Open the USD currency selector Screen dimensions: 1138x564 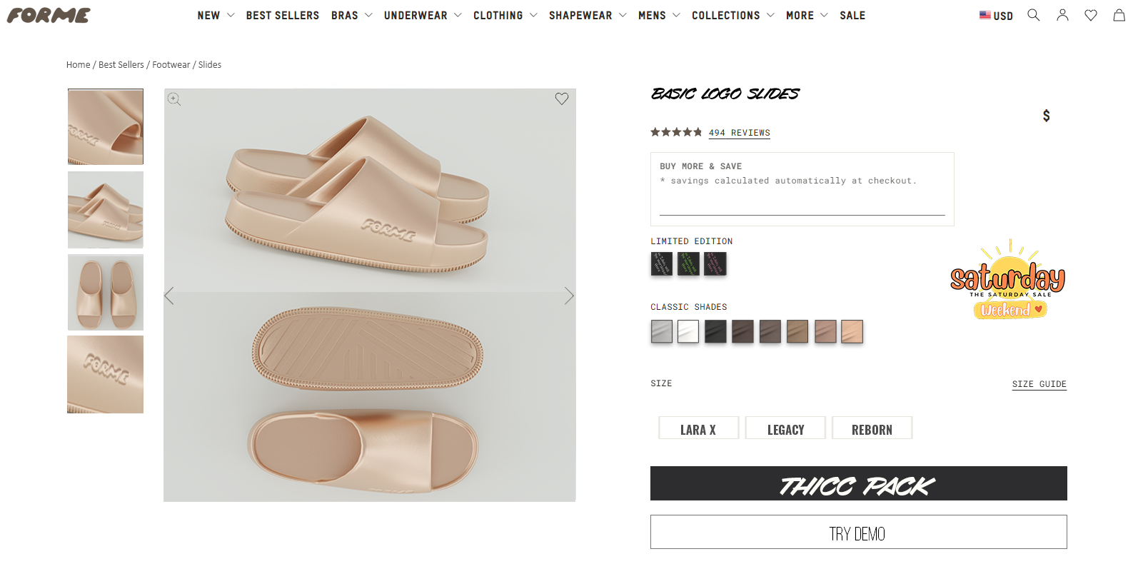click(x=996, y=16)
